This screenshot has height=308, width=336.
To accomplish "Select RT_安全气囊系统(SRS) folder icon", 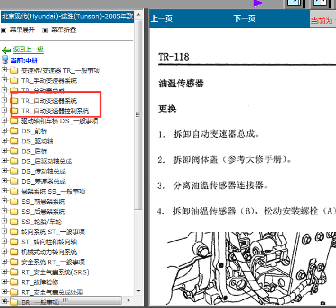I will tap(14, 272).
